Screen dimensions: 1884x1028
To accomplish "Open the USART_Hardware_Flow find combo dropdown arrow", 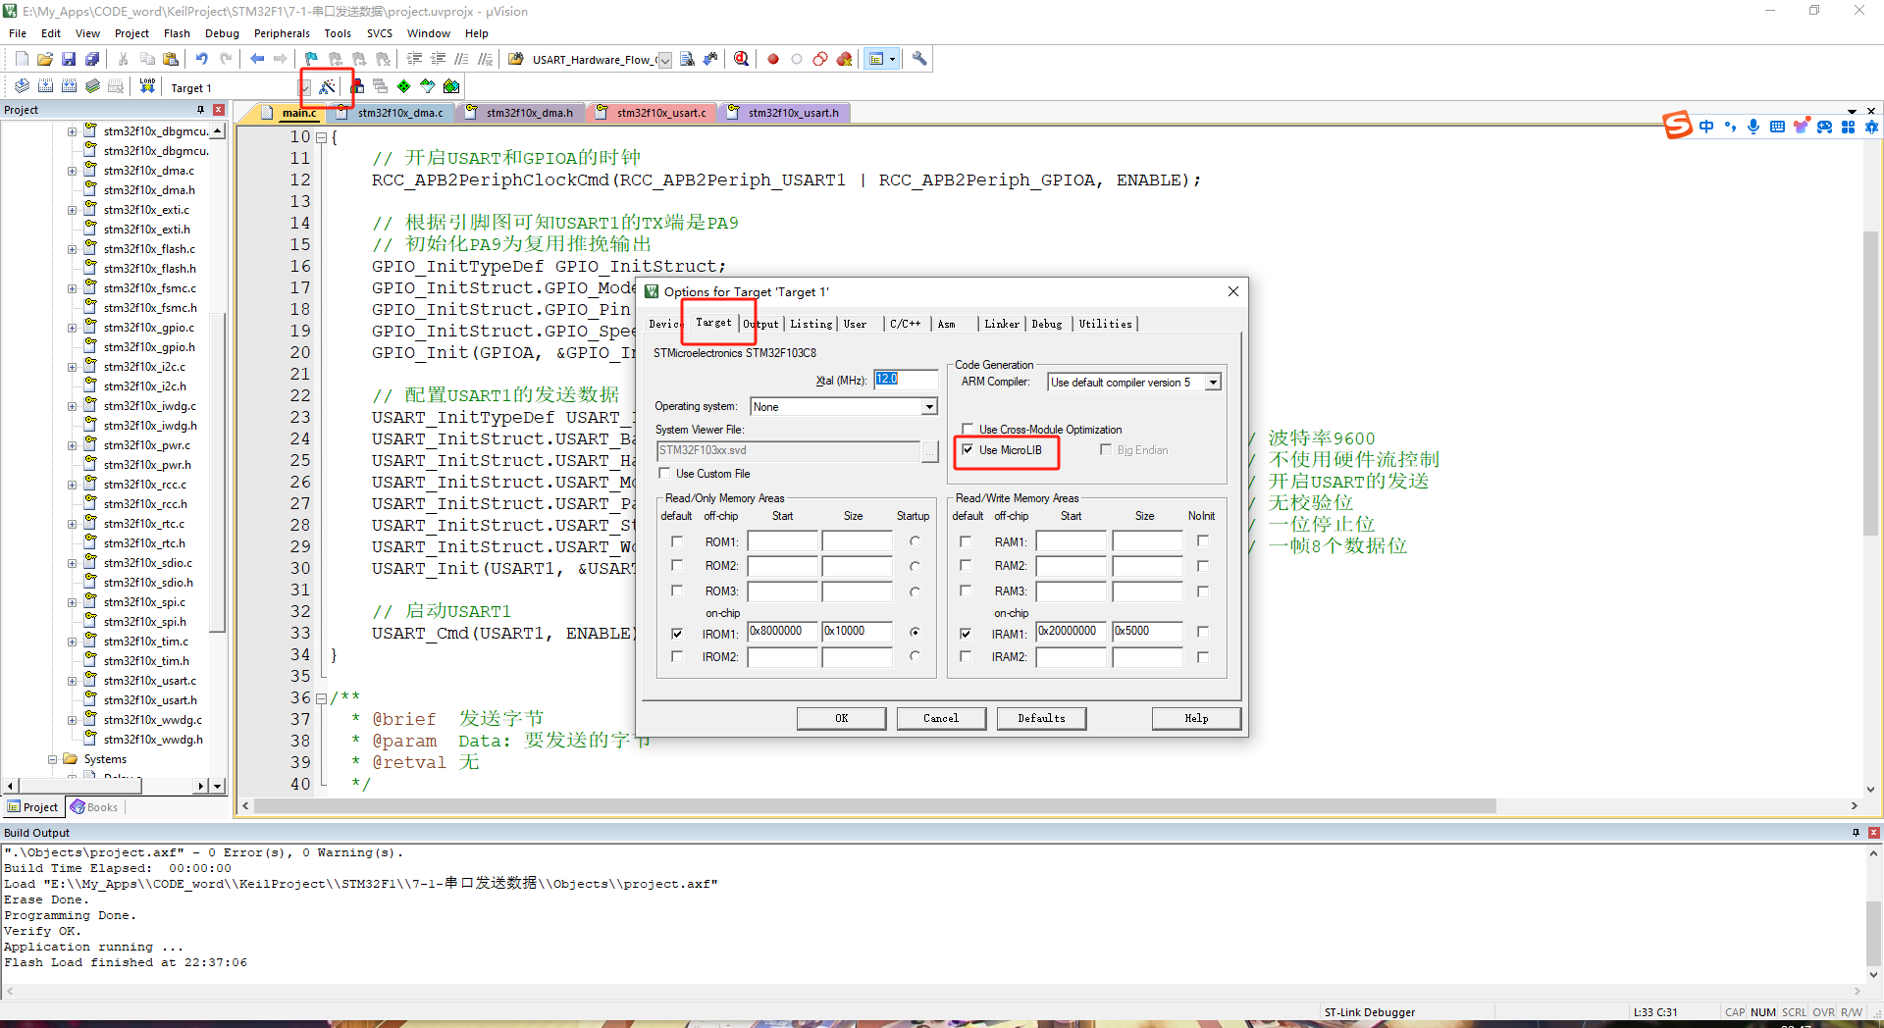I will tap(664, 60).
